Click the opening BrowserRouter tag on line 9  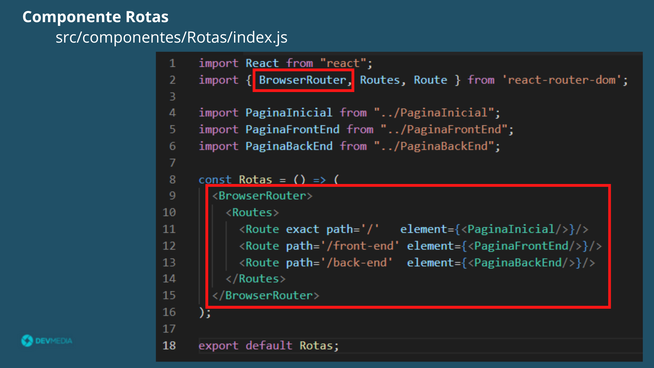click(262, 196)
